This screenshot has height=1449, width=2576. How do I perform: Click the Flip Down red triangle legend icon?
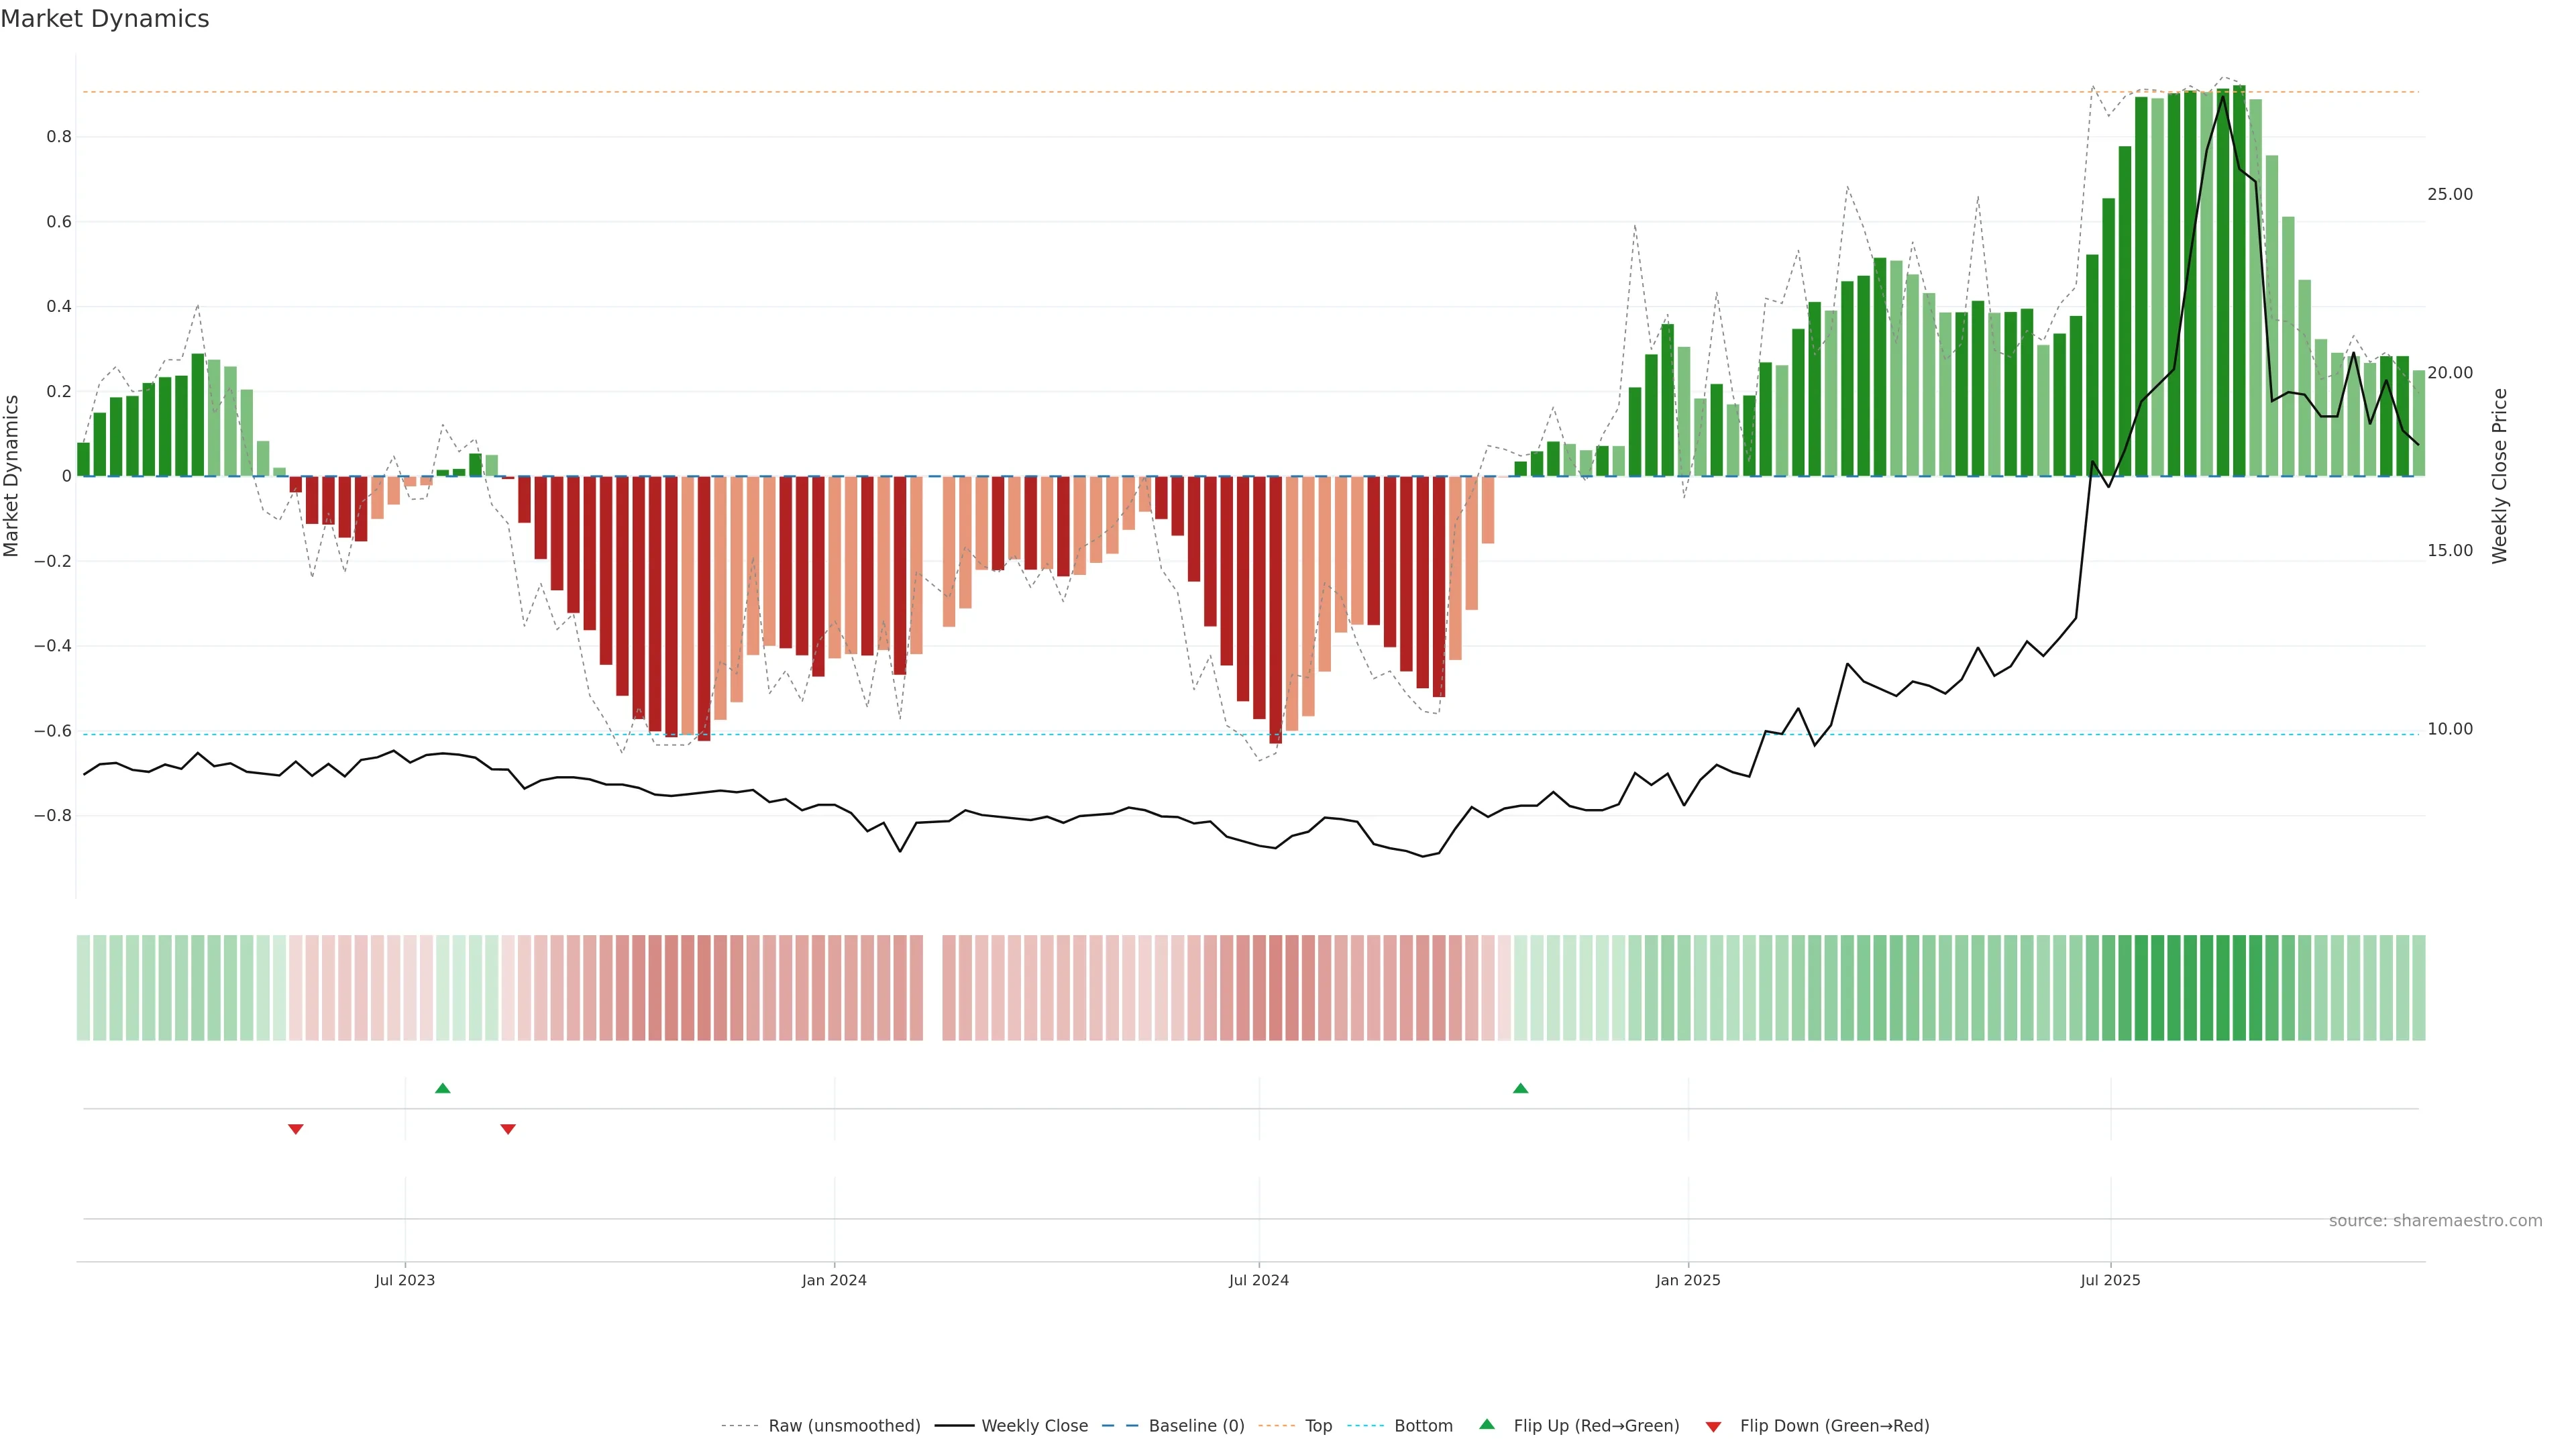(1713, 1426)
